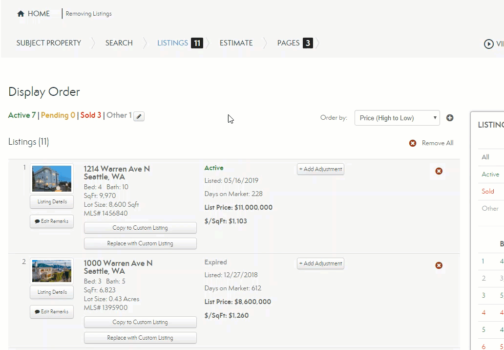This screenshot has width=504, height=350.
Task: Switch to the ESTIMATE step
Action: pyautogui.click(x=236, y=43)
